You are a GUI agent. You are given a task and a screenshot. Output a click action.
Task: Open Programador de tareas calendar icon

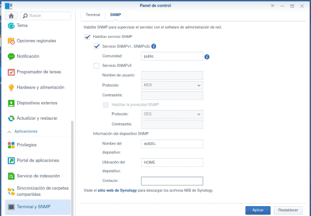(x=11, y=72)
